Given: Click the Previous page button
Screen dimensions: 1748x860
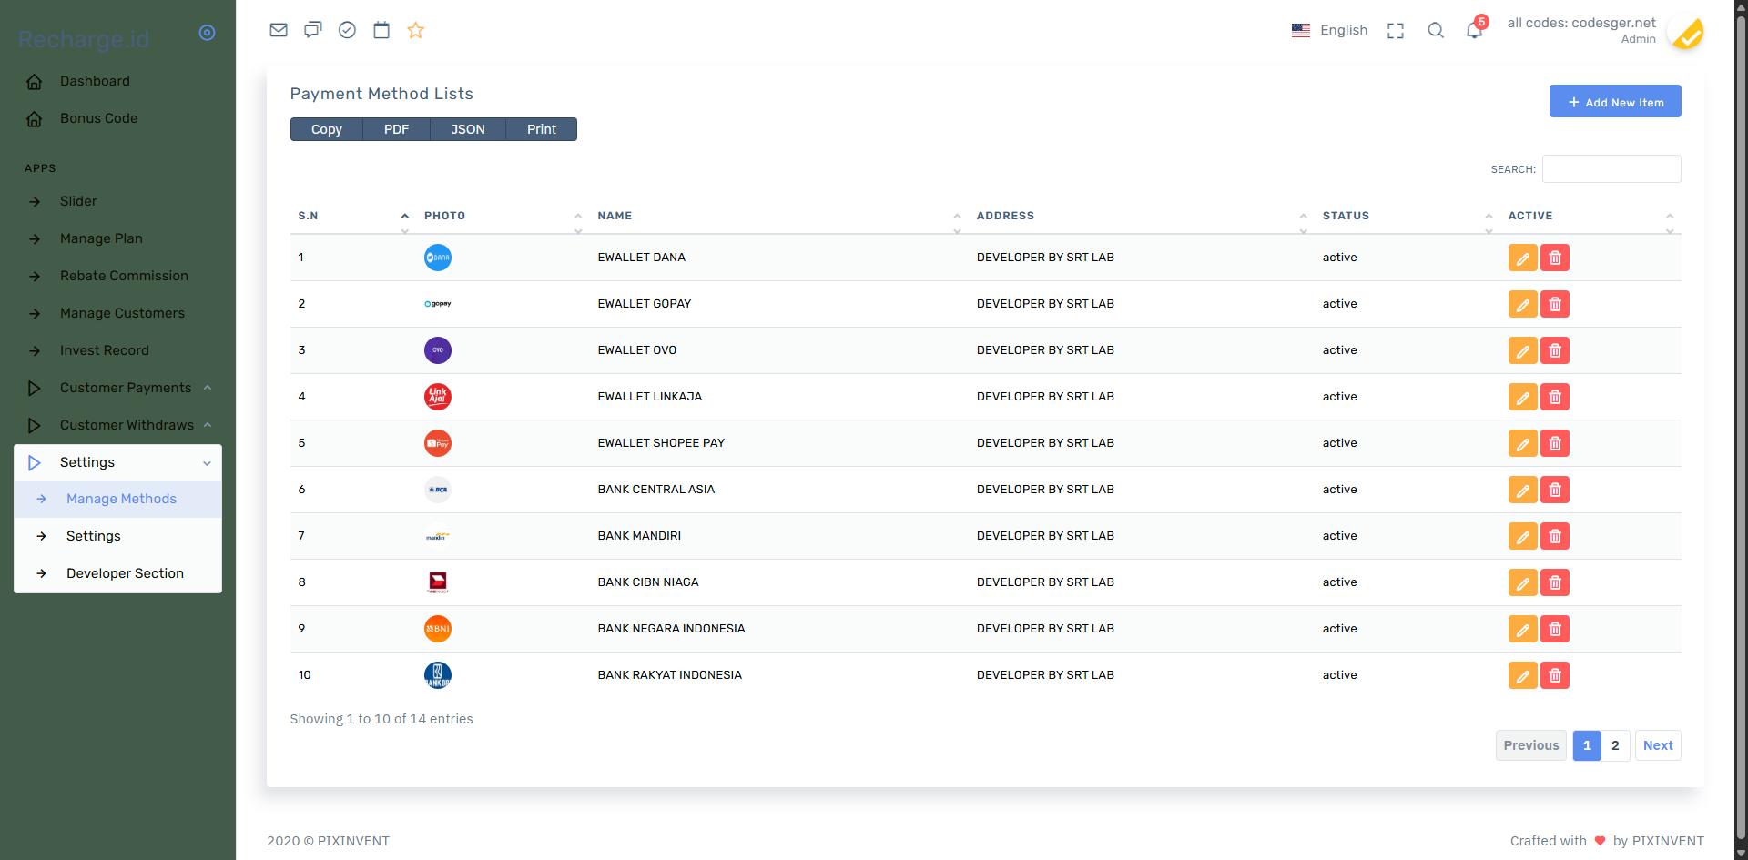Looking at the screenshot, I should (x=1531, y=745).
